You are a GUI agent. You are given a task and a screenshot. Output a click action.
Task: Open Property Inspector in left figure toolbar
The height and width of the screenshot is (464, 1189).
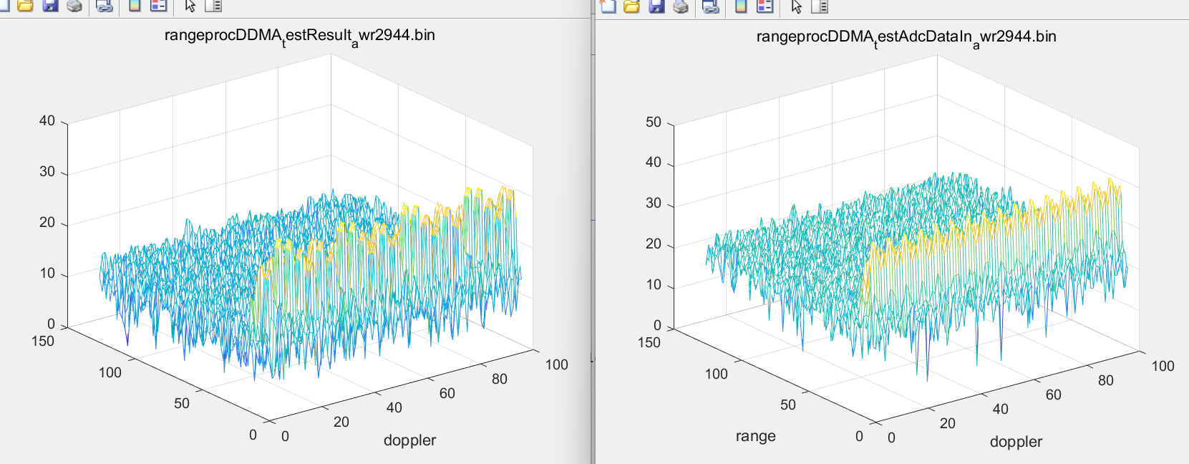213,6
